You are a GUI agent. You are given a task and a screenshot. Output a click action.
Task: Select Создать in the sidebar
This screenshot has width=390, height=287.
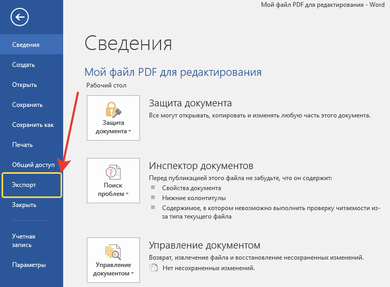click(x=32, y=65)
